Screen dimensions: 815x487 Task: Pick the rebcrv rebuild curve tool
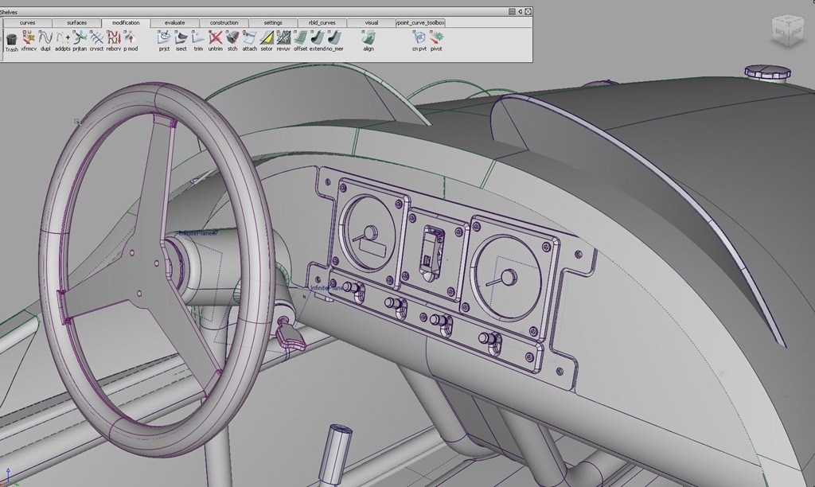(113, 37)
